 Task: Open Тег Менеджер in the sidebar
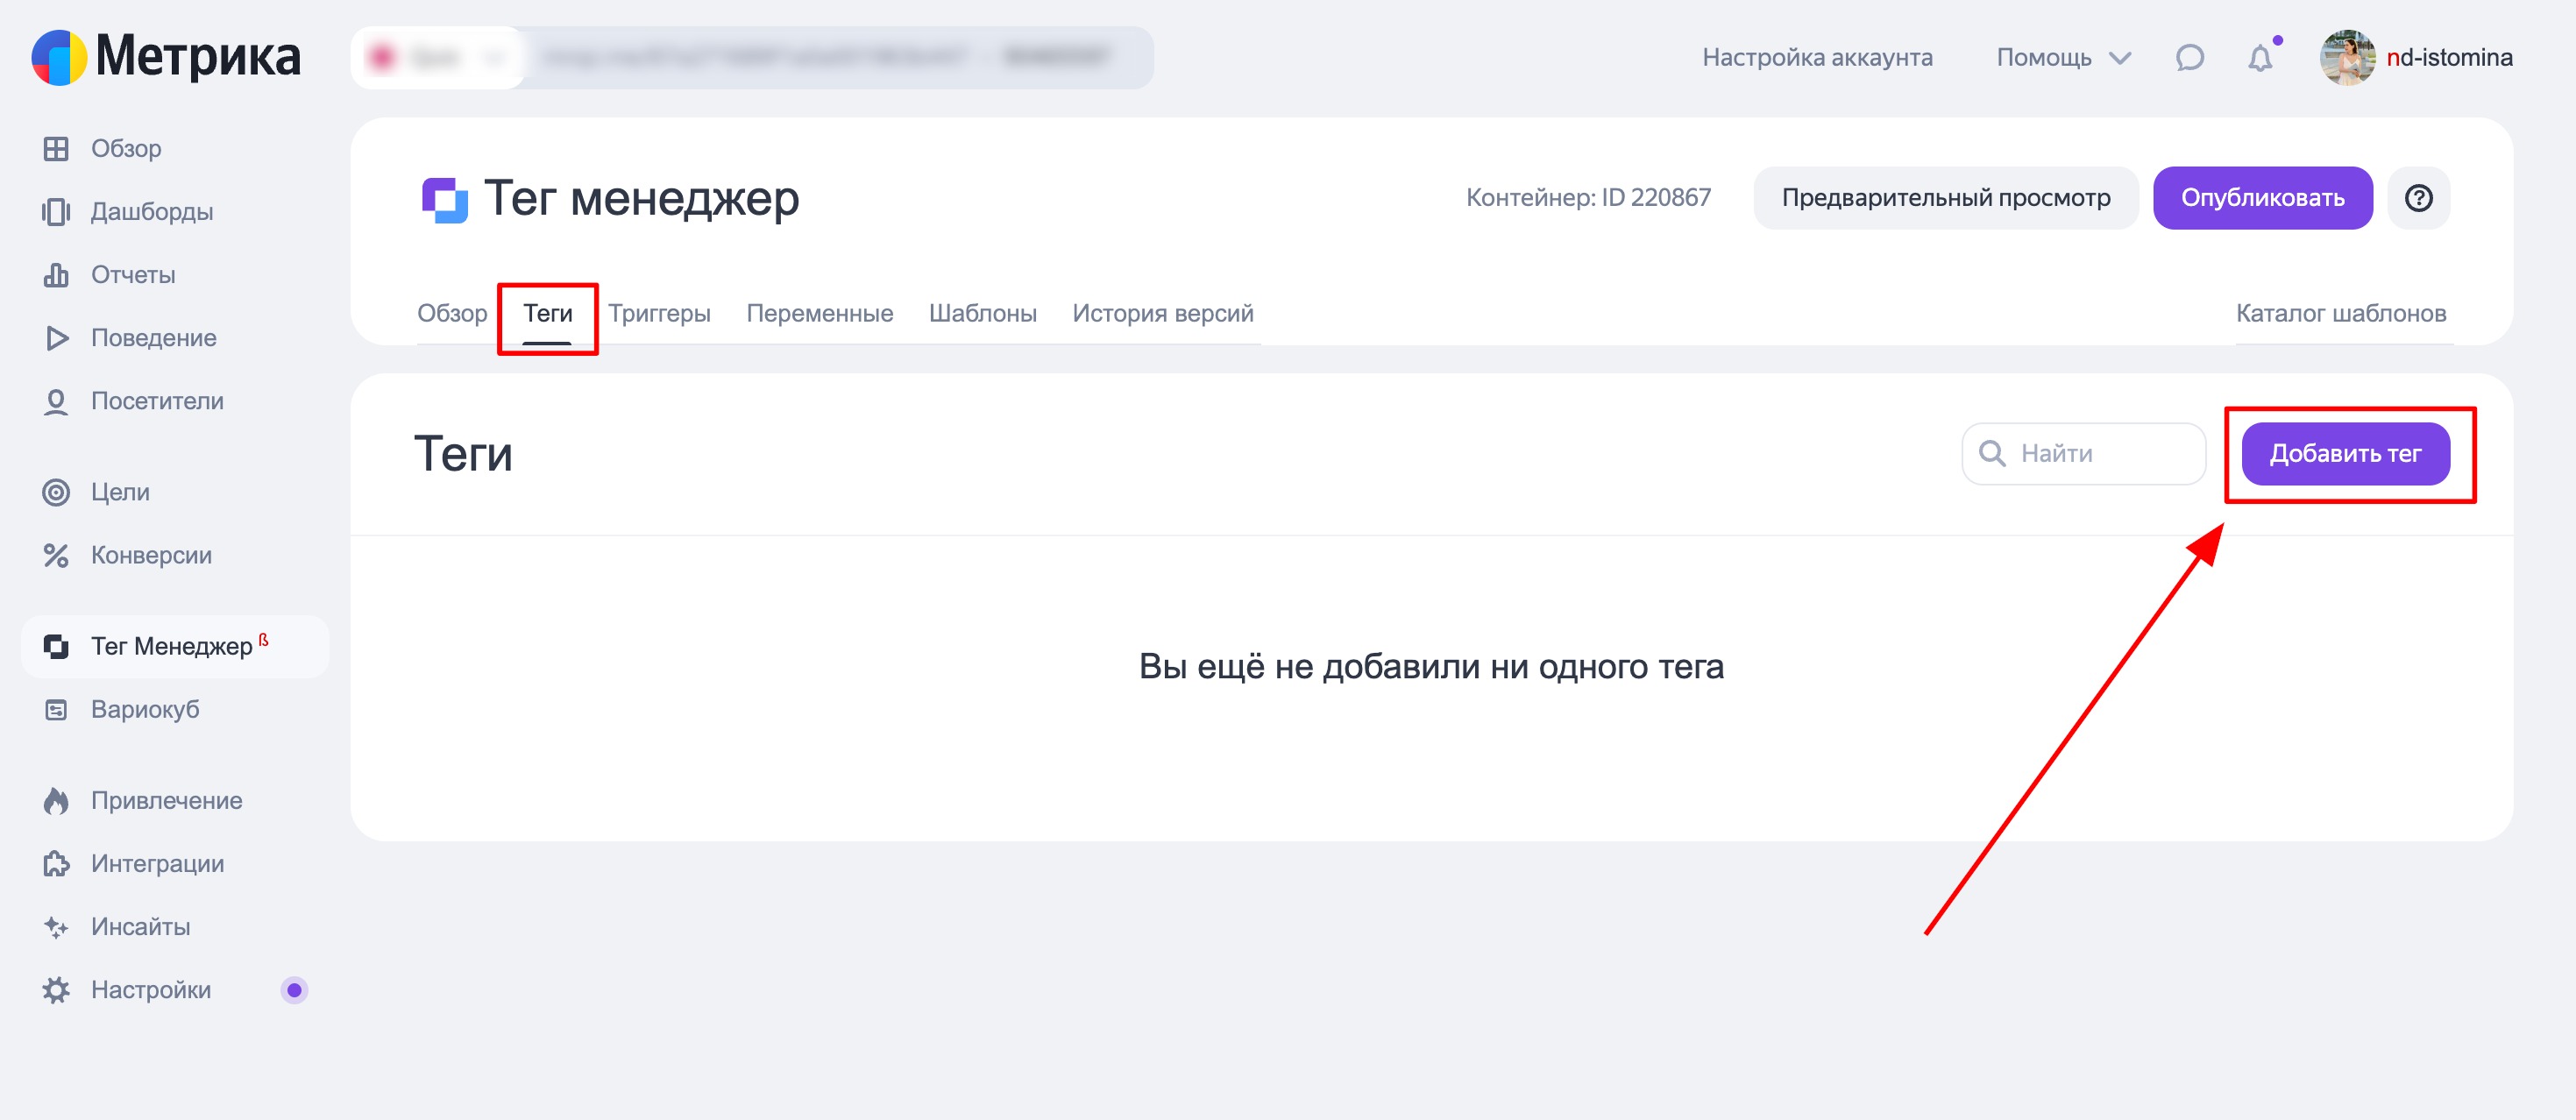tap(175, 646)
